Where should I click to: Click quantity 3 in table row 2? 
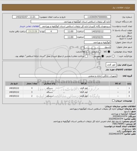(x=32, y=92)
